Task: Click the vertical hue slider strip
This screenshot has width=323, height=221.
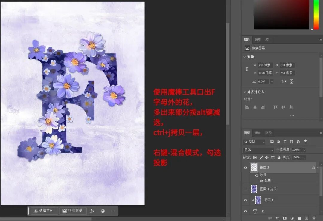Action: pyautogui.click(x=316, y=15)
